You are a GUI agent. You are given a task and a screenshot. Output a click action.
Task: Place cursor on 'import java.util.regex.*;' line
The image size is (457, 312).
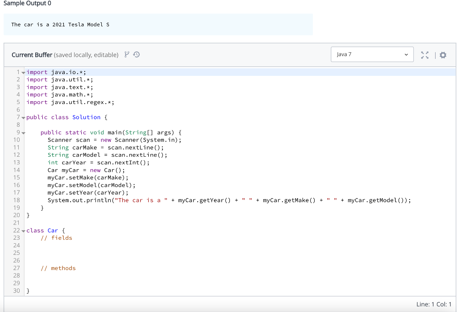coord(70,102)
